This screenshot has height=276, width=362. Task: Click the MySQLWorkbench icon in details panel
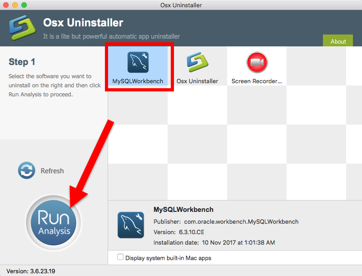point(131,225)
